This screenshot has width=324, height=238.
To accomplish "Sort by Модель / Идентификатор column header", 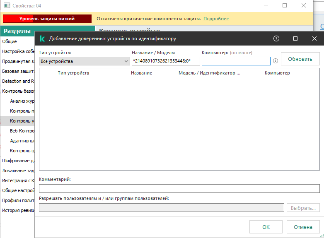I will pos(209,73).
